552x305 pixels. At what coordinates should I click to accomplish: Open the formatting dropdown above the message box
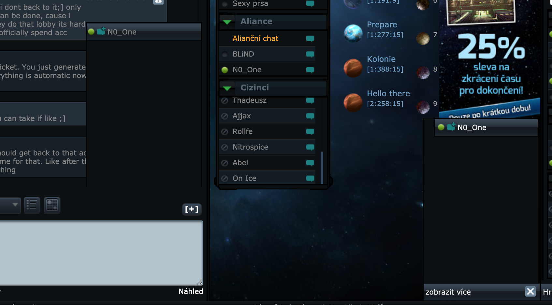coord(10,205)
